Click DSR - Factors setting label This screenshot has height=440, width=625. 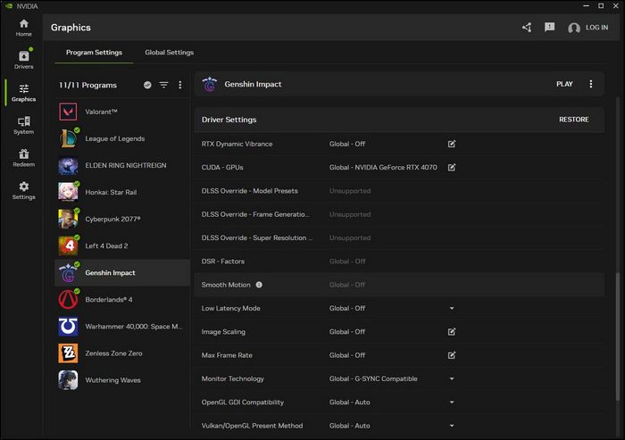click(223, 262)
